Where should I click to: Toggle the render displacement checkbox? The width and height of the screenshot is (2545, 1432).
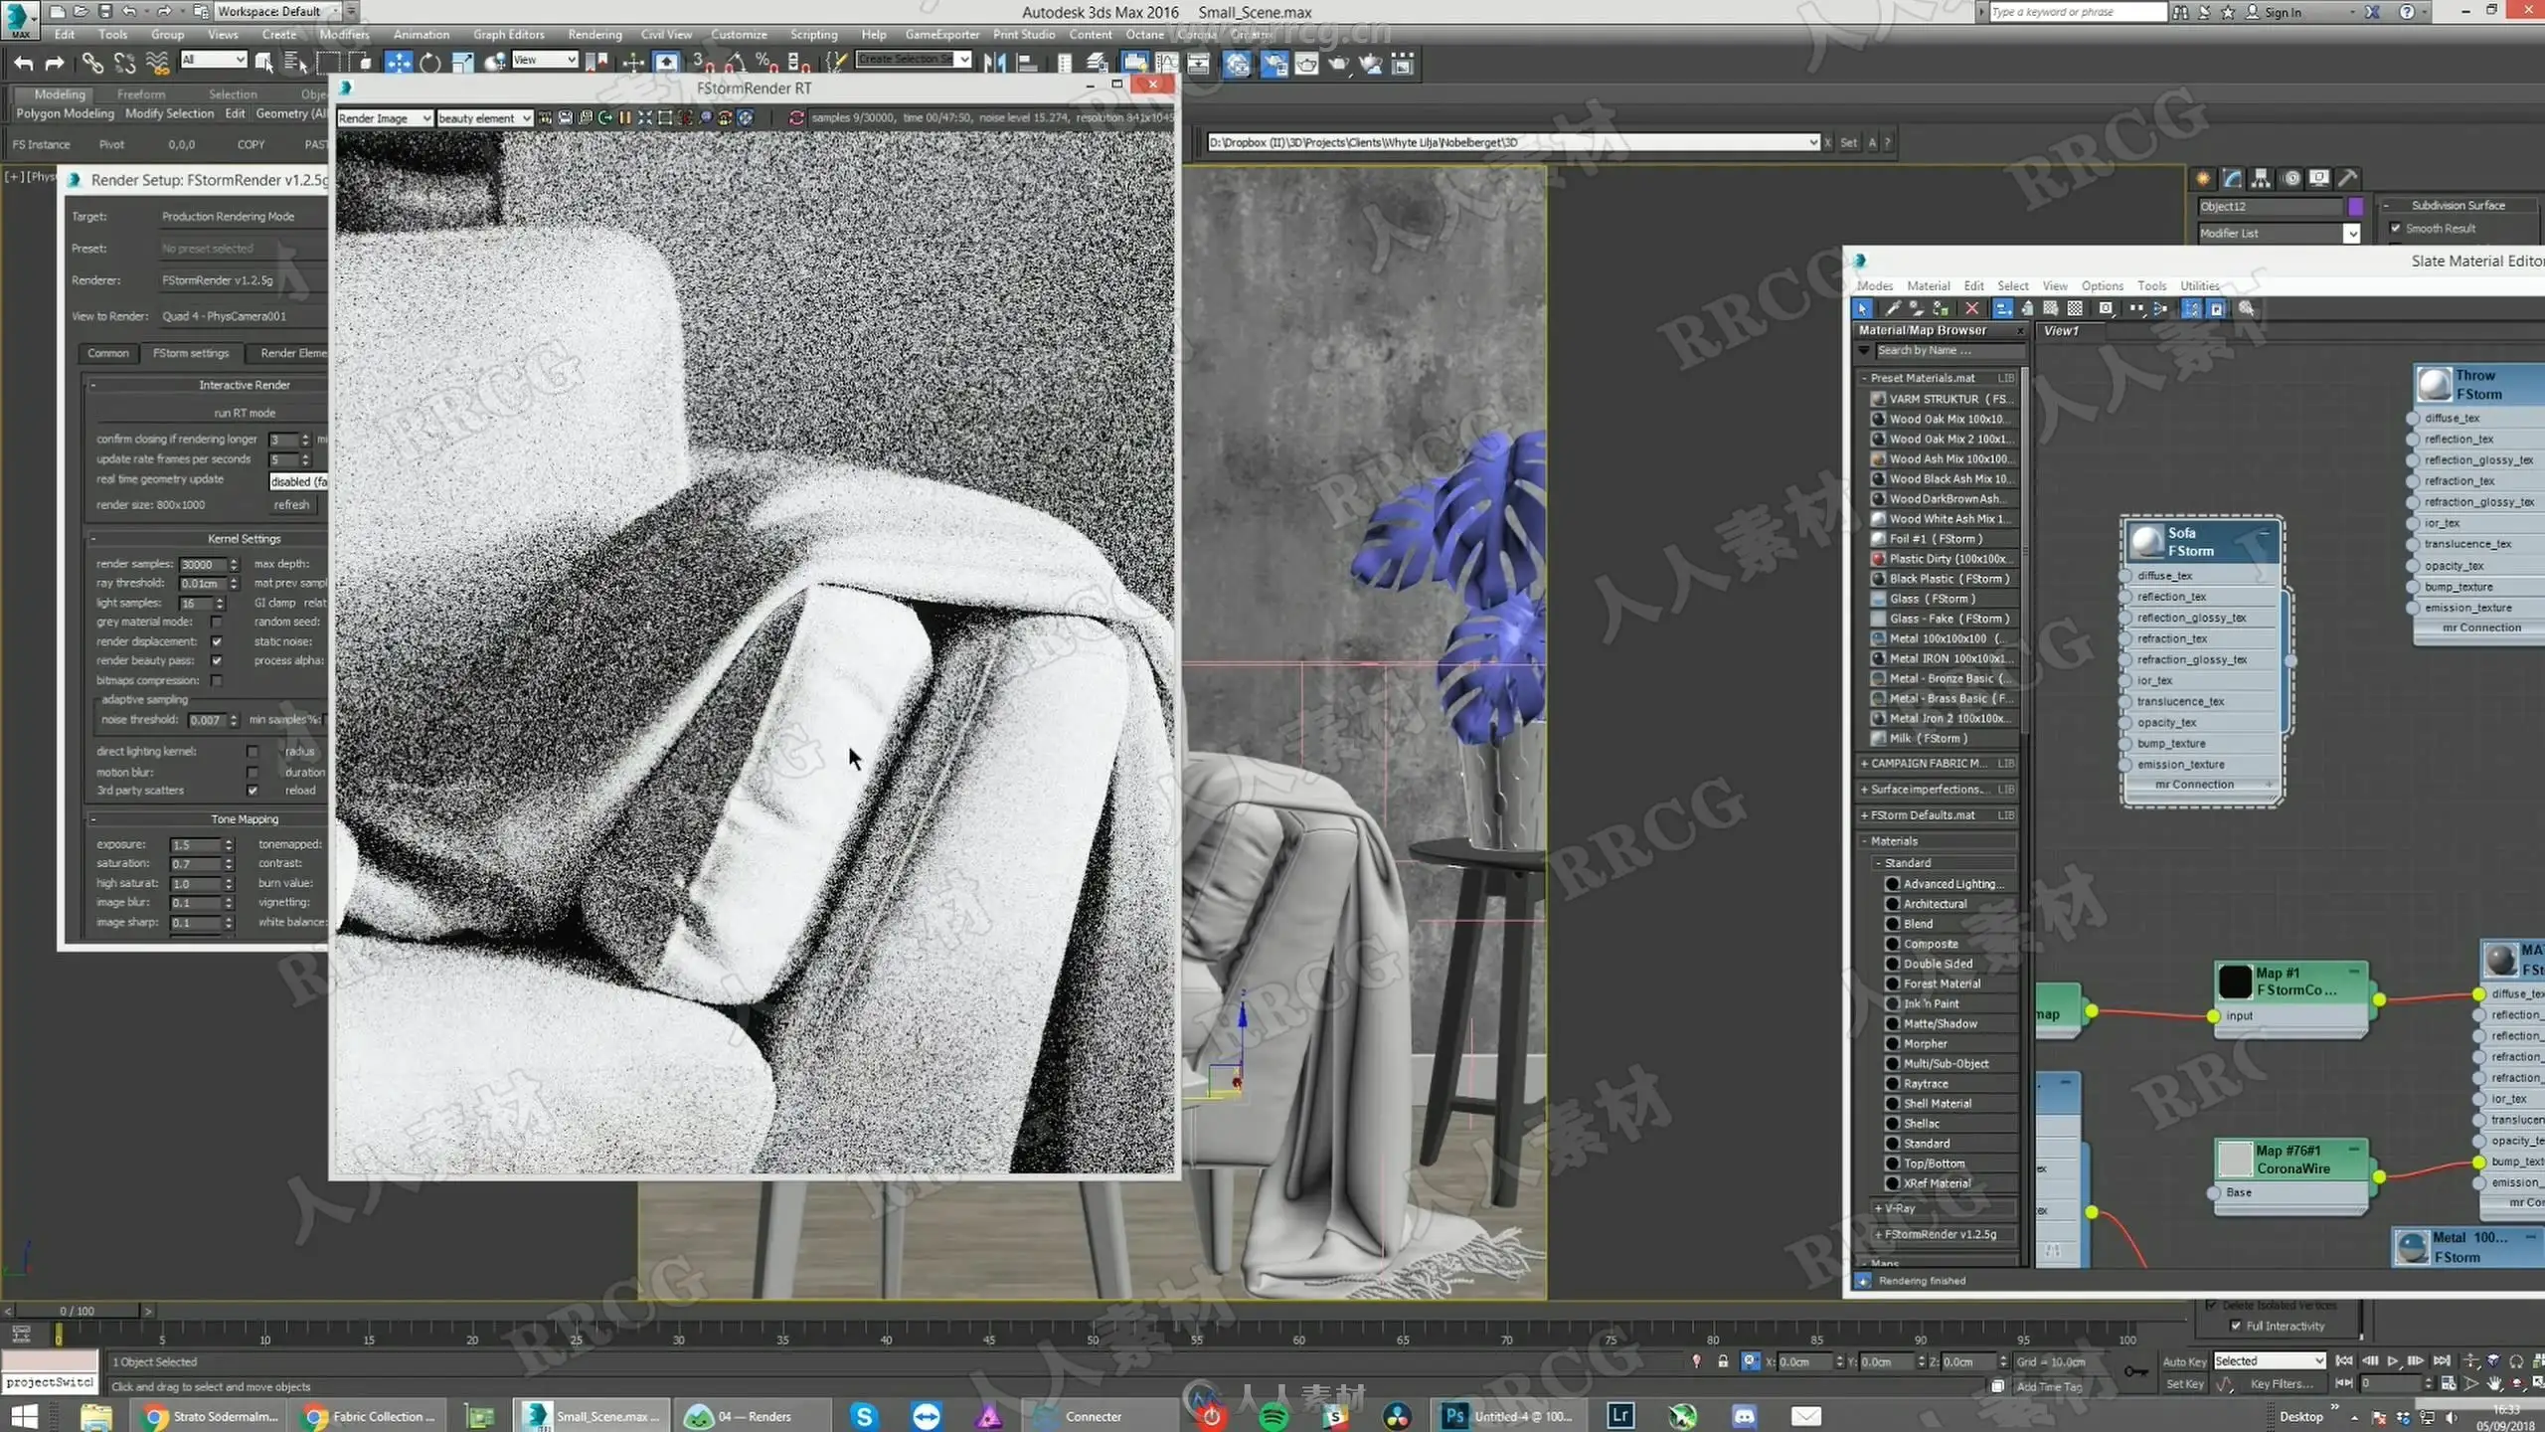click(217, 641)
